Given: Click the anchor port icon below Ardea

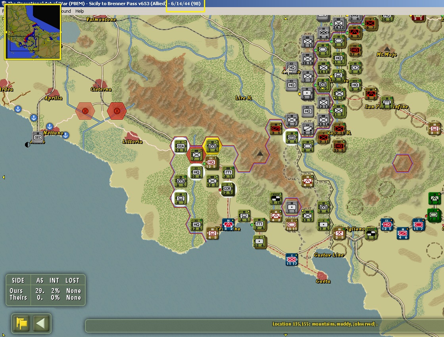Looking at the screenshot, I should coord(18,109).
